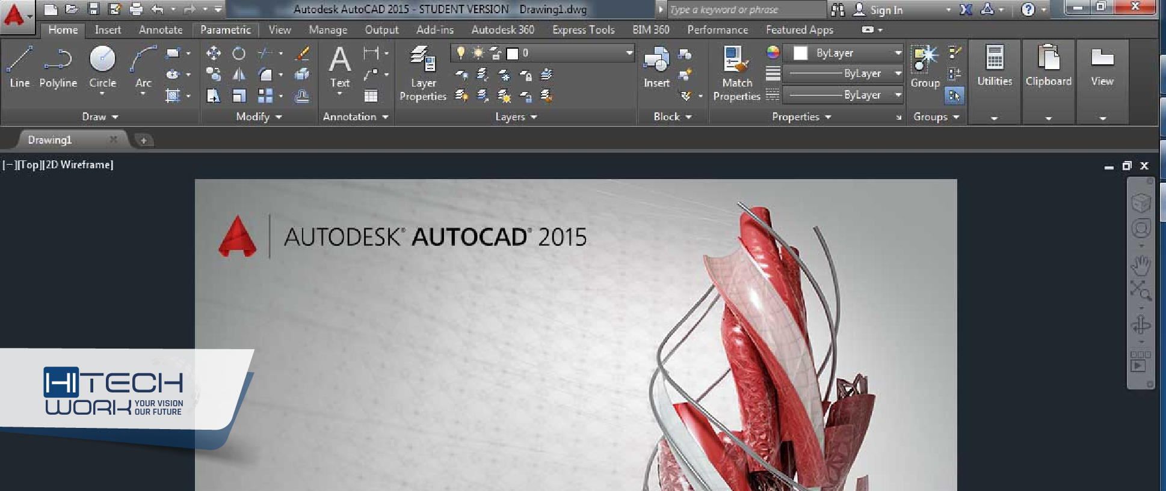This screenshot has height=491, width=1166.
Task: Expand the Modify panel
Action: click(259, 117)
